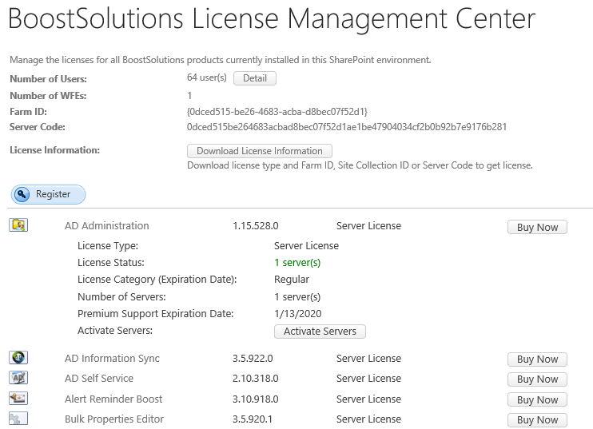Click the AD Self Service product icon
Screen dimensions: 593x429
18,378
